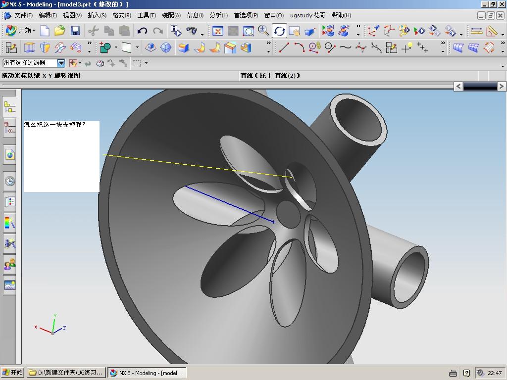Click left arrow button of status slider
This screenshot has width=507, height=380.
click(458, 86)
